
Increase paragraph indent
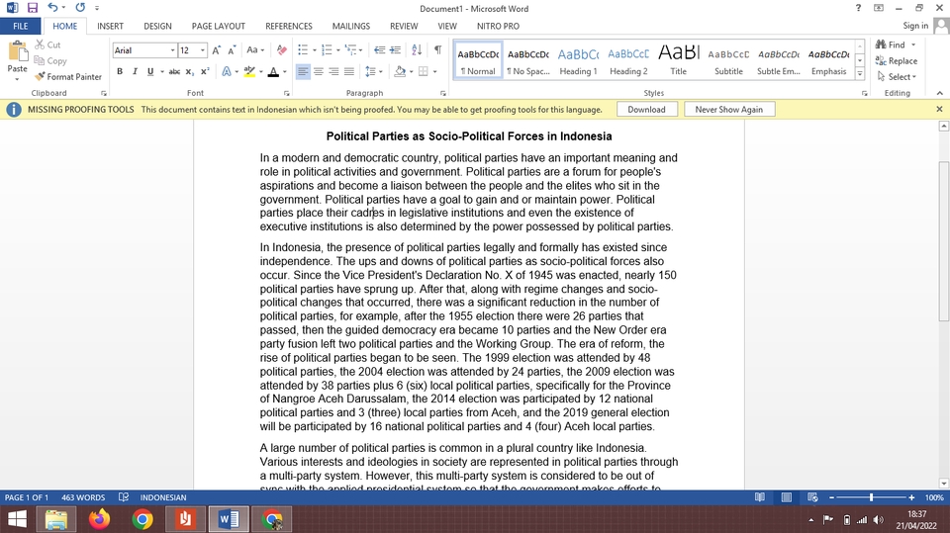[395, 50]
